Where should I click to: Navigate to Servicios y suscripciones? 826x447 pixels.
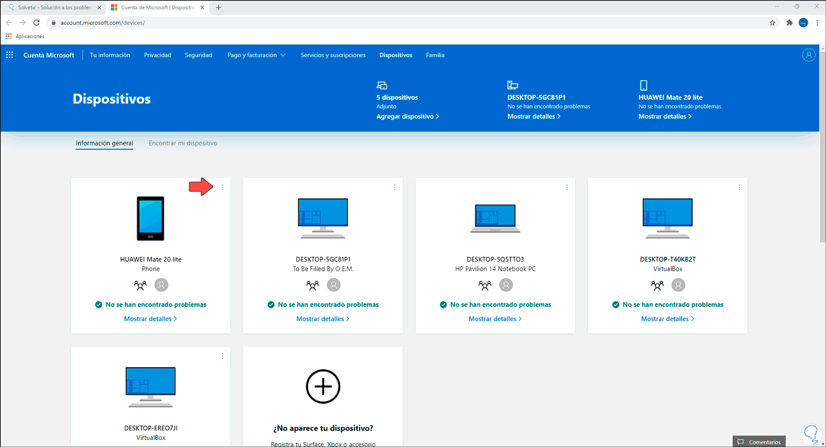[333, 55]
